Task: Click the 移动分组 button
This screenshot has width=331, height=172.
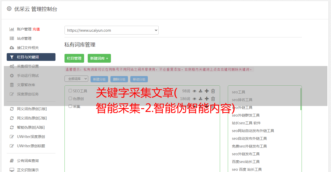Action: coord(139,79)
